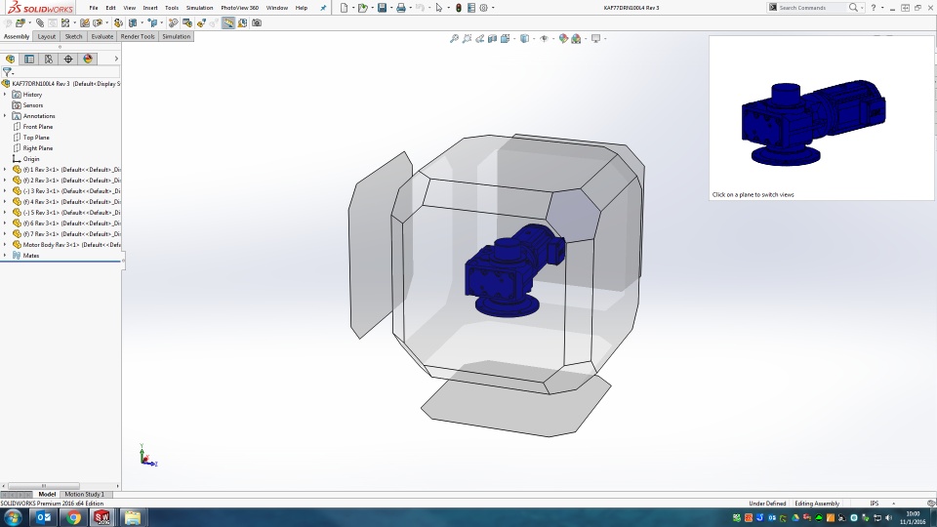Click the Insert Components icon
This screenshot has width=937, height=527.
click(20, 22)
